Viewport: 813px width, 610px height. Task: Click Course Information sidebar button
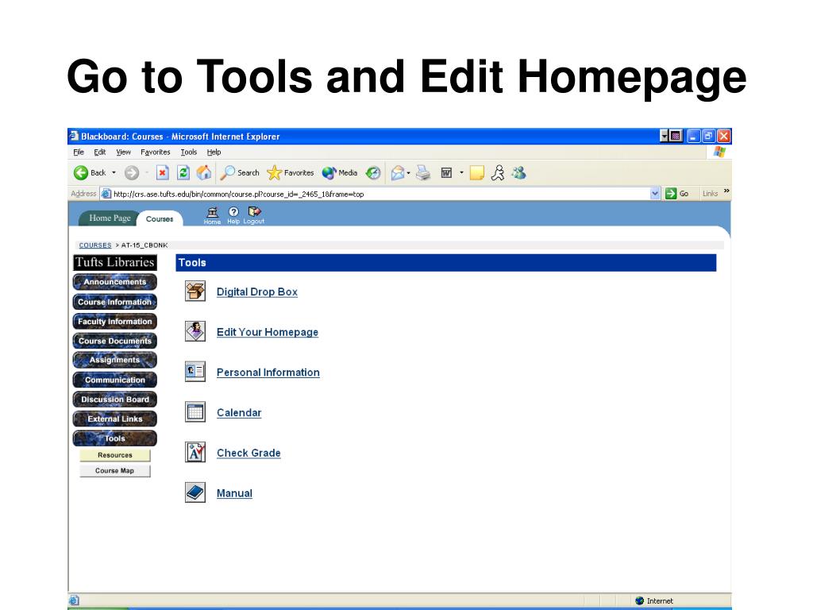114,301
